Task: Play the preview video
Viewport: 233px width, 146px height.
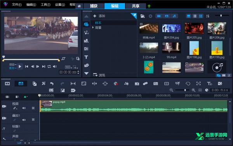Action: tap(20, 67)
